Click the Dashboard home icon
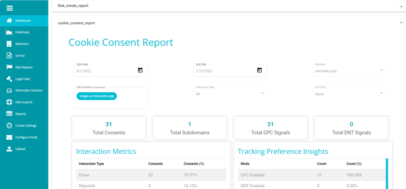The width and height of the screenshot is (406, 189). [9, 20]
